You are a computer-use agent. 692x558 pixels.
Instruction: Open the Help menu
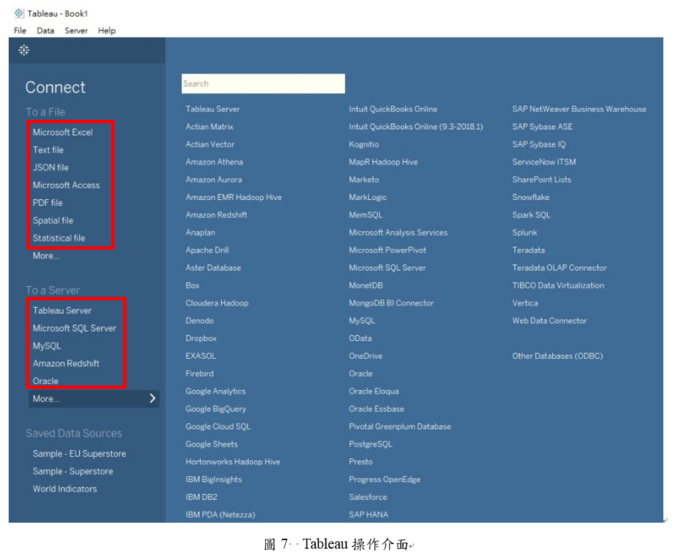[x=107, y=31]
